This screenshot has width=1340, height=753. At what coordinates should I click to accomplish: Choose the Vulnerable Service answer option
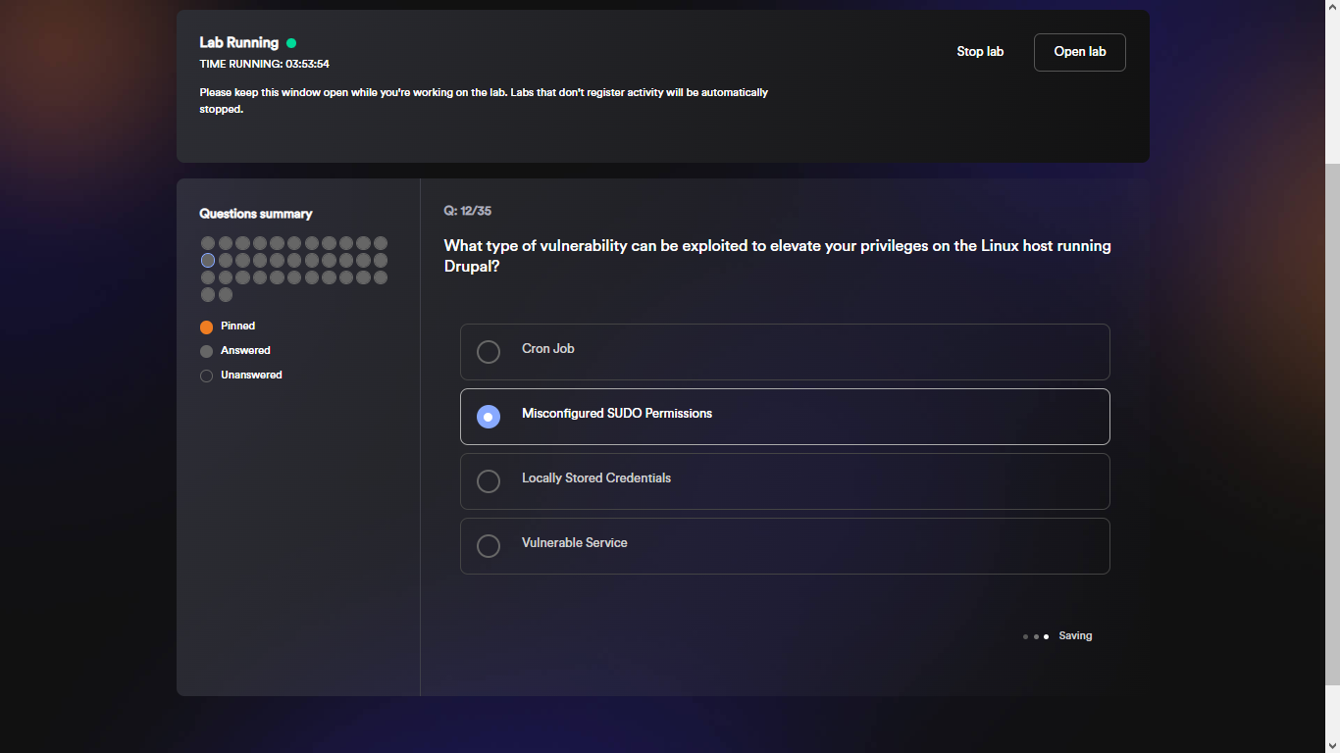(785, 546)
